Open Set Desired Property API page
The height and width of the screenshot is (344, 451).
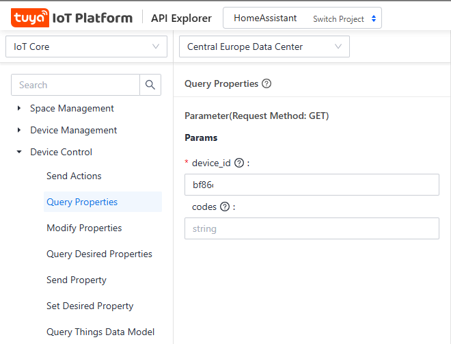pyautogui.click(x=90, y=306)
